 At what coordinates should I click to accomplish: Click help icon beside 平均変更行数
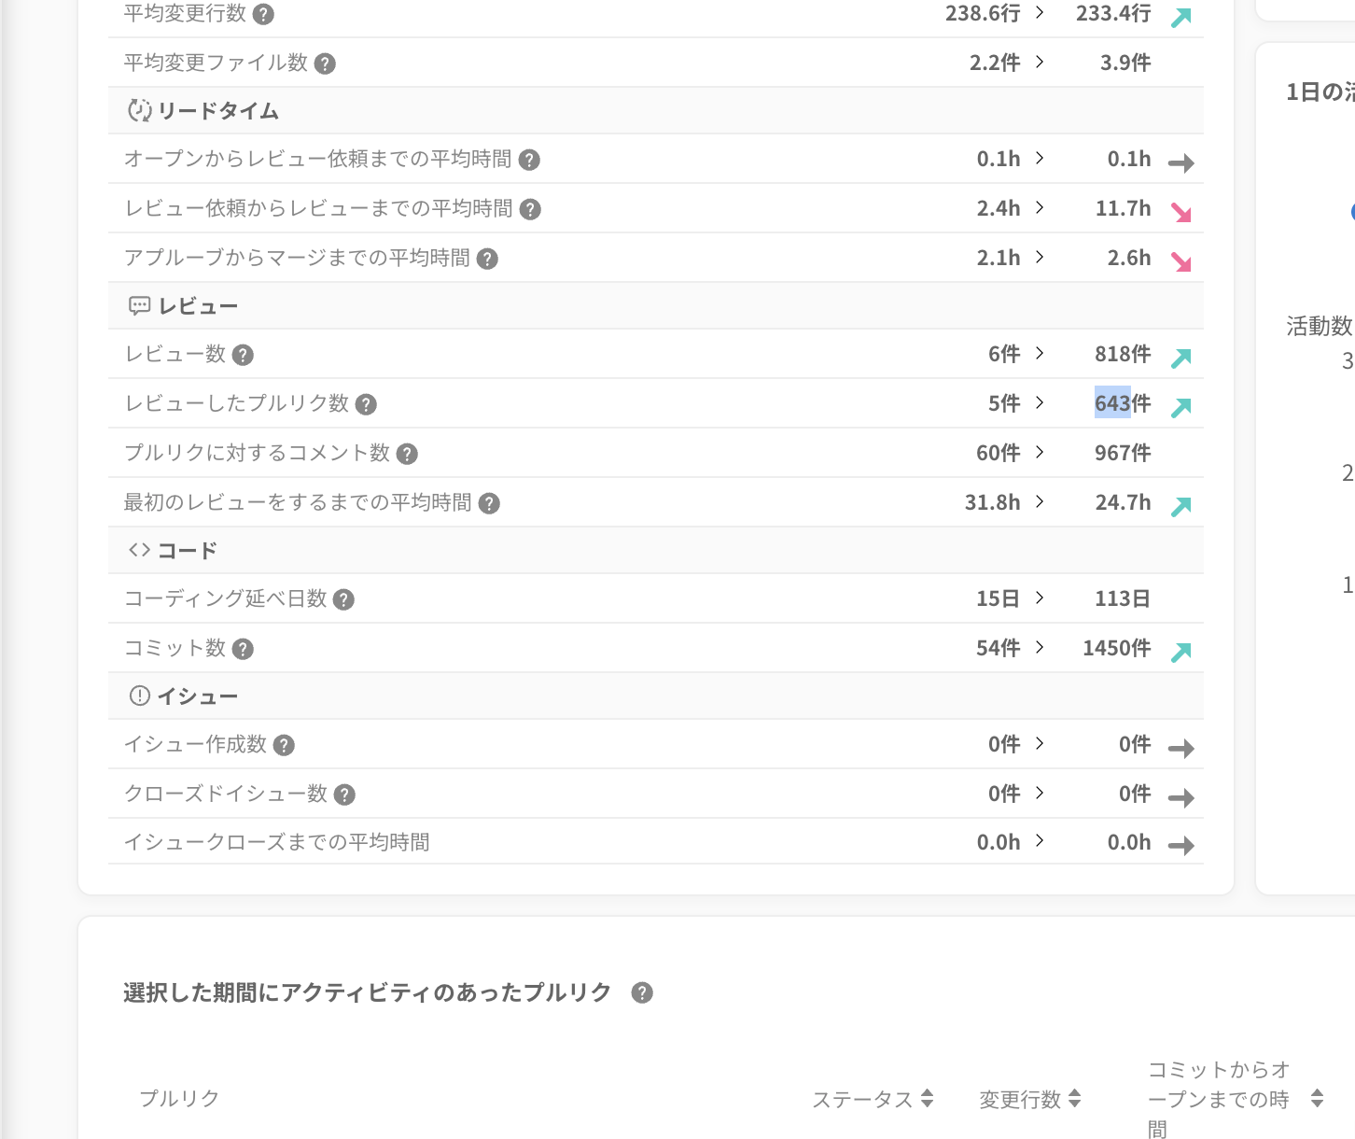click(x=264, y=14)
